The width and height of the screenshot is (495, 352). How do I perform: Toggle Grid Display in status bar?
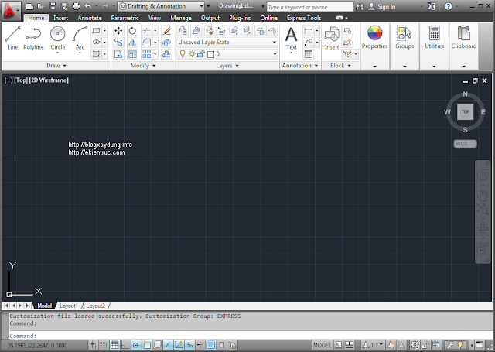pyautogui.click(x=114, y=345)
